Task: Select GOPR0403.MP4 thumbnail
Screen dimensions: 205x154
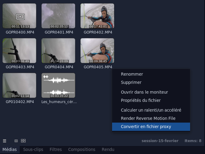Action: [19, 51]
